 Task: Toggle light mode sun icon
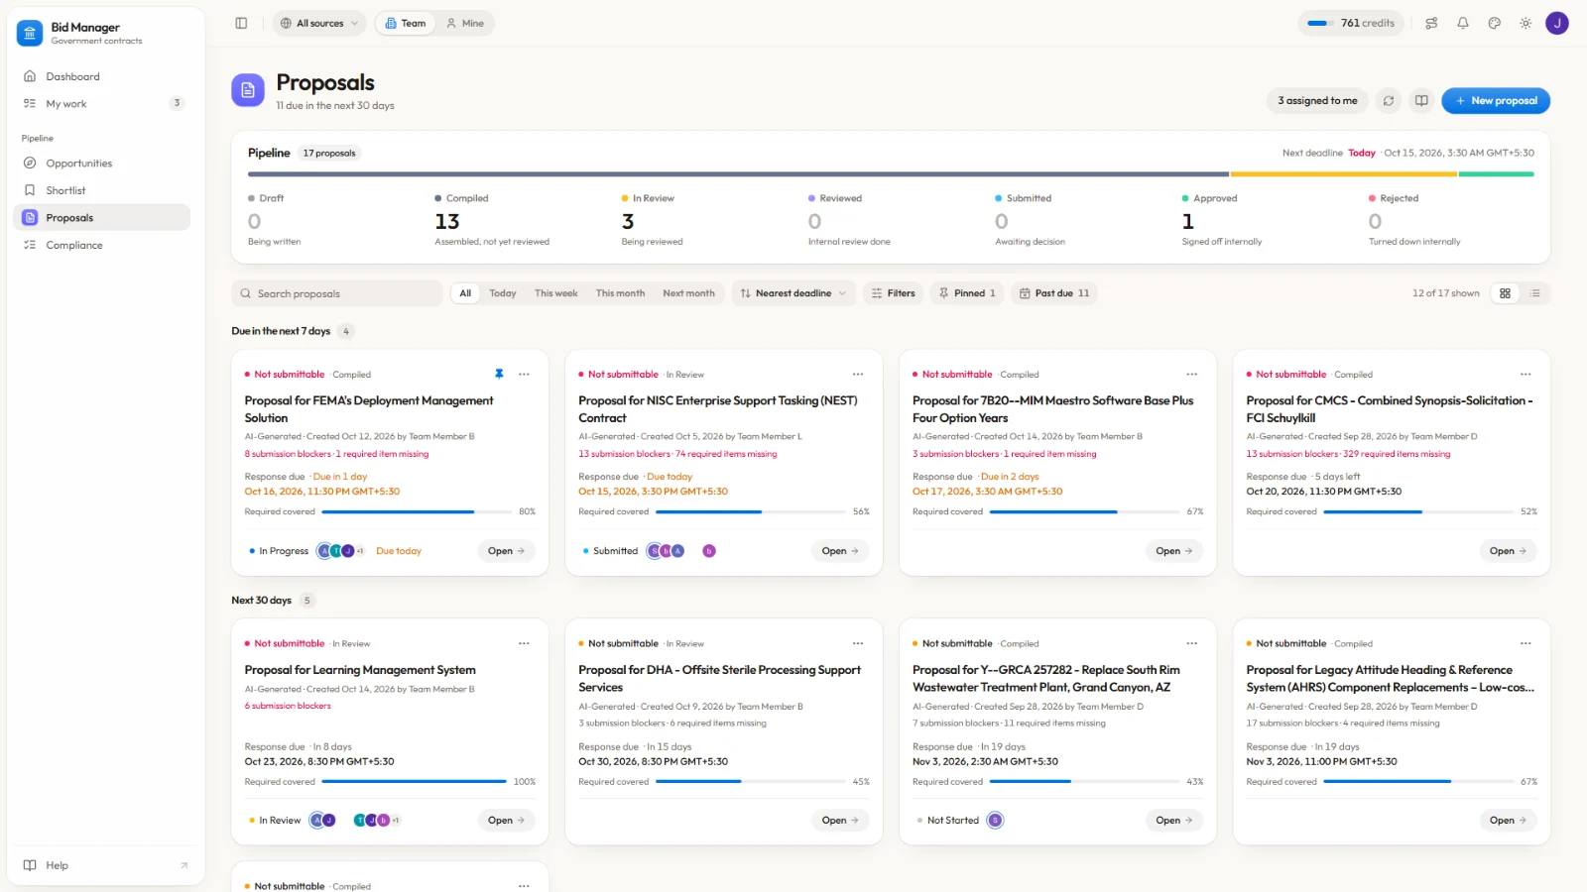[1526, 23]
